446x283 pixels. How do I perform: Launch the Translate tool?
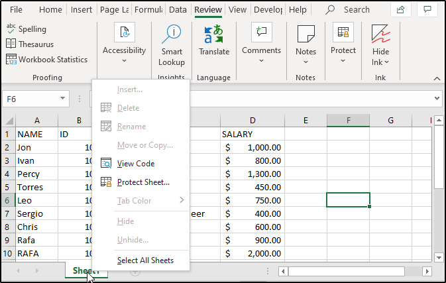214,40
